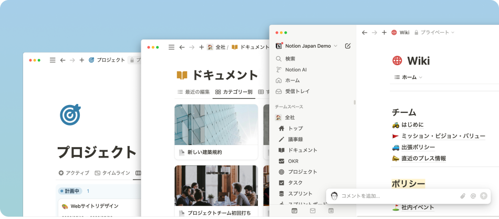Switch to タイムライン tab in プロジェクト
This screenshot has height=219, width=499.
(111, 173)
